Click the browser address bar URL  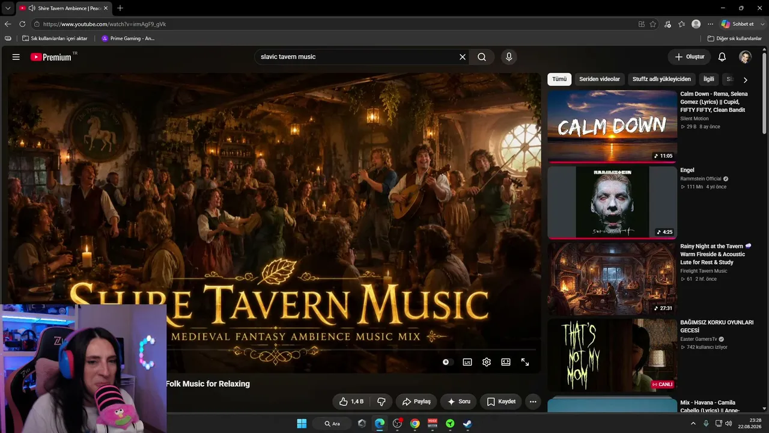click(105, 24)
